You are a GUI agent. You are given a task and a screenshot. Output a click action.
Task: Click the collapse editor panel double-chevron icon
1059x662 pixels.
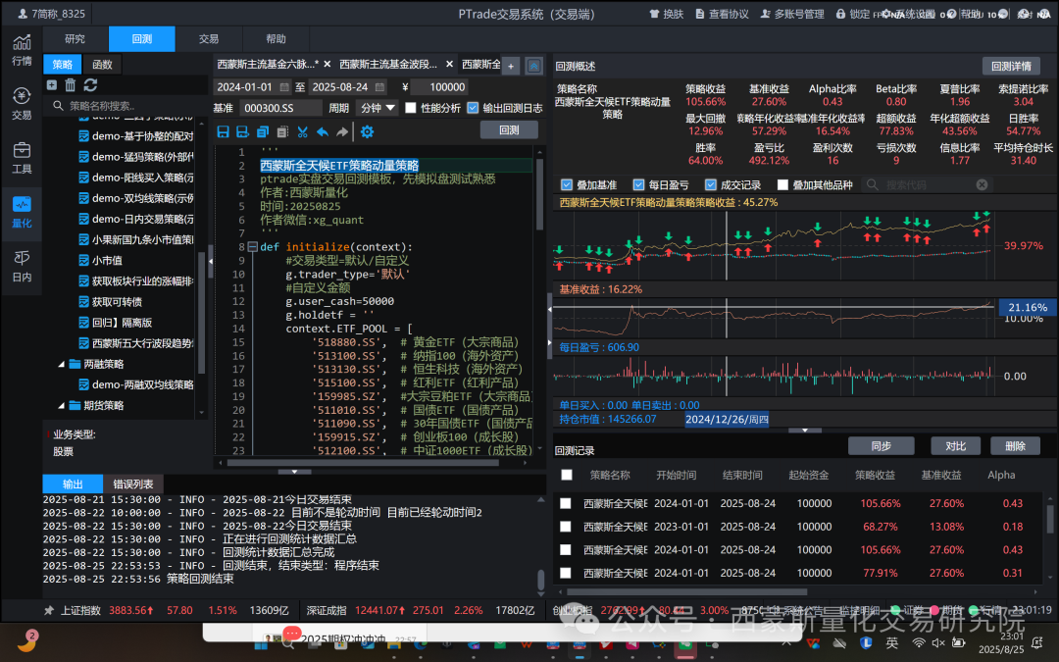(x=533, y=66)
